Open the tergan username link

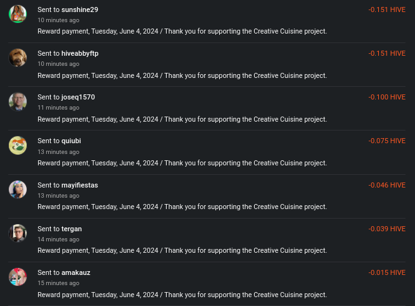click(x=72, y=229)
